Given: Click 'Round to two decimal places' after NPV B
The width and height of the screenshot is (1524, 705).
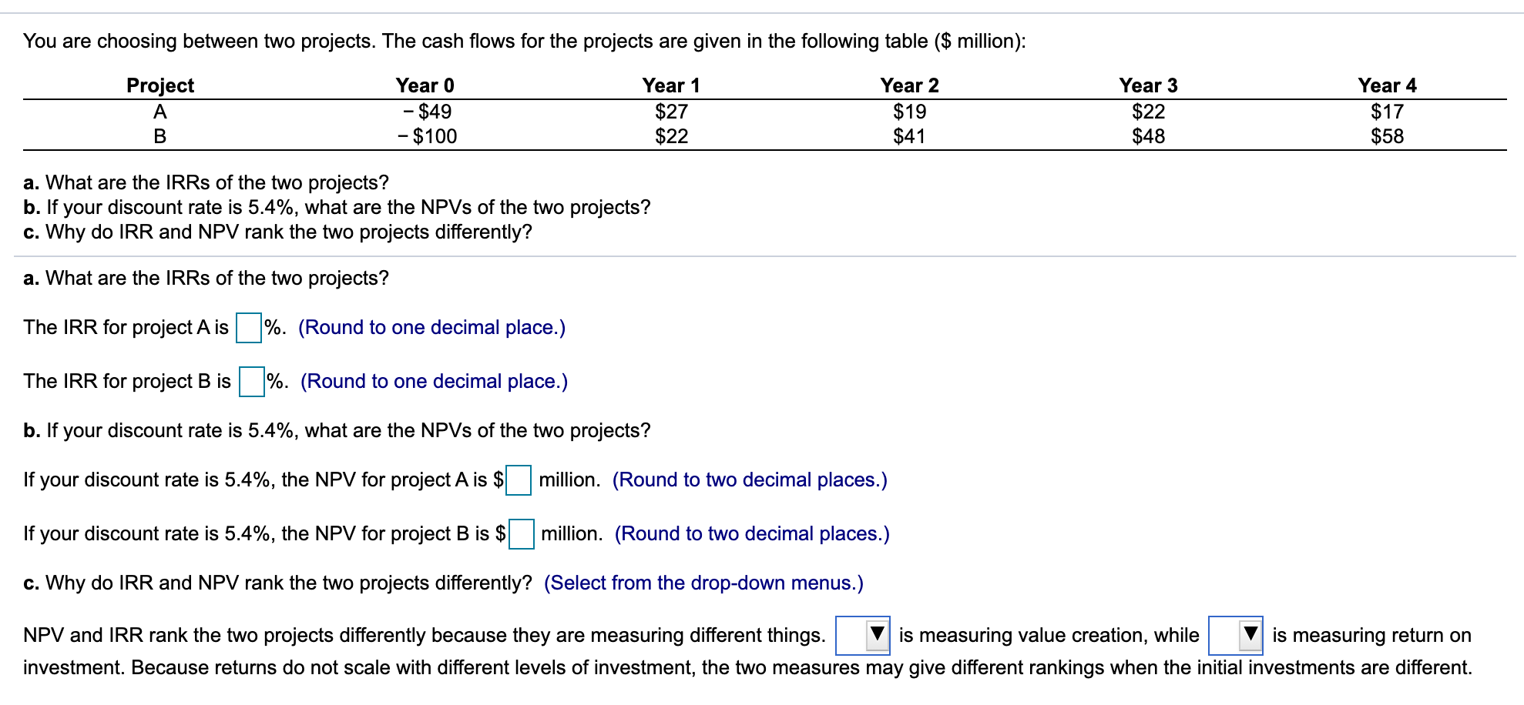Looking at the screenshot, I should [752, 533].
